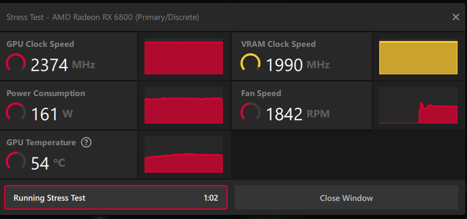
Task: Click the GPU Temperature help question-mark icon
Action: coord(86,142)
